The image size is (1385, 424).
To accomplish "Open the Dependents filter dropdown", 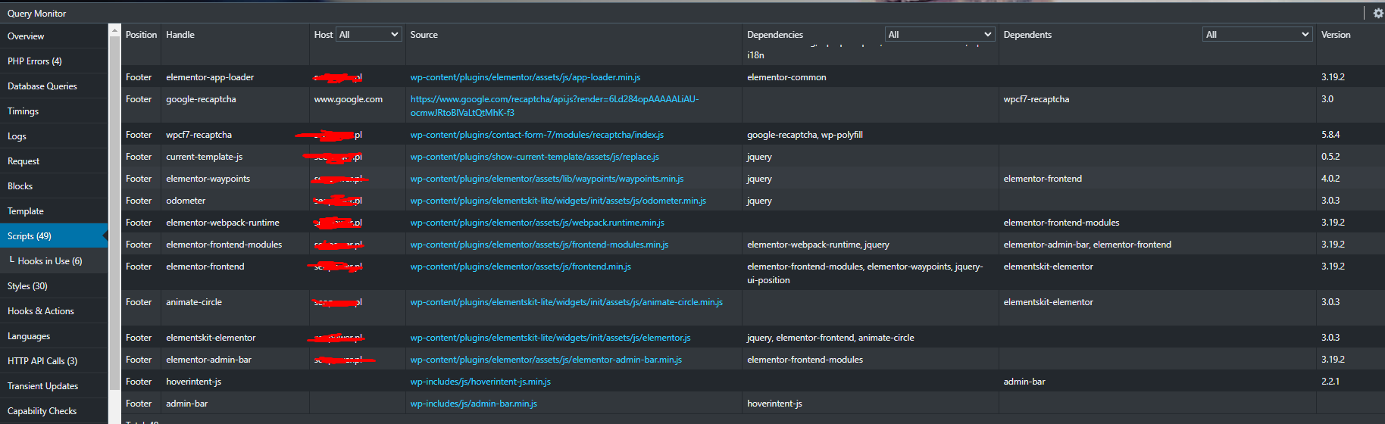I will (x=1256, y=35).
